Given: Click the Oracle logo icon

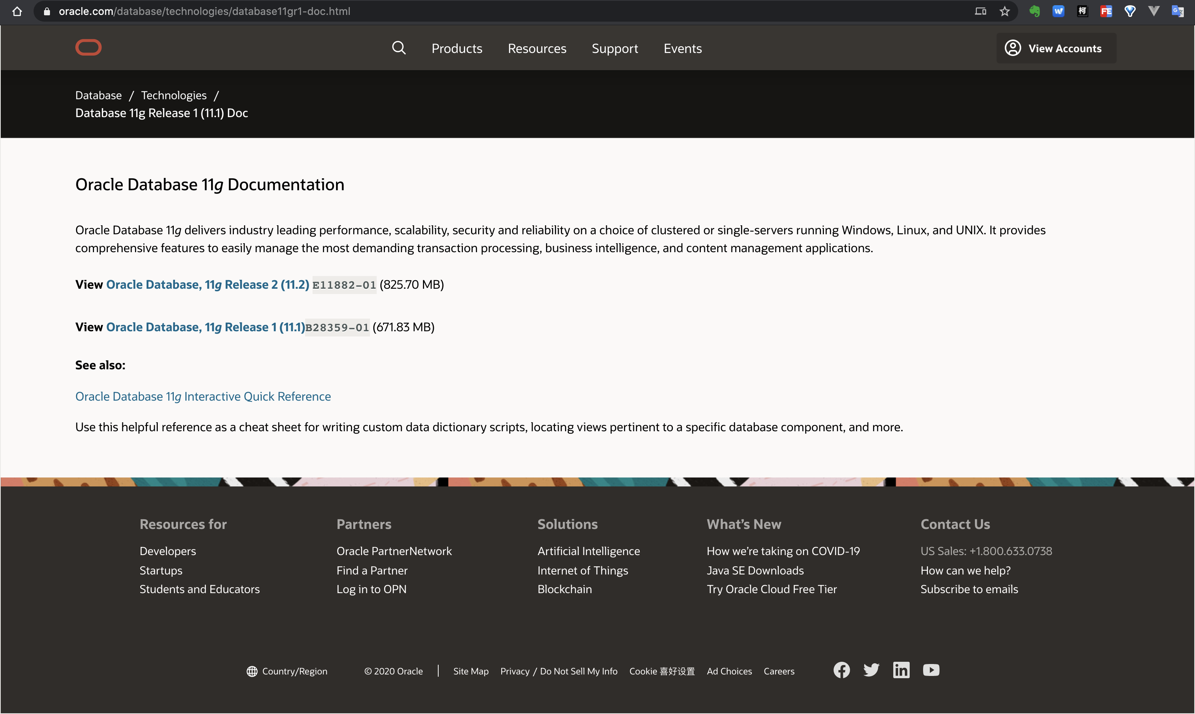Looking at the screenshot, I should point(88,48).
